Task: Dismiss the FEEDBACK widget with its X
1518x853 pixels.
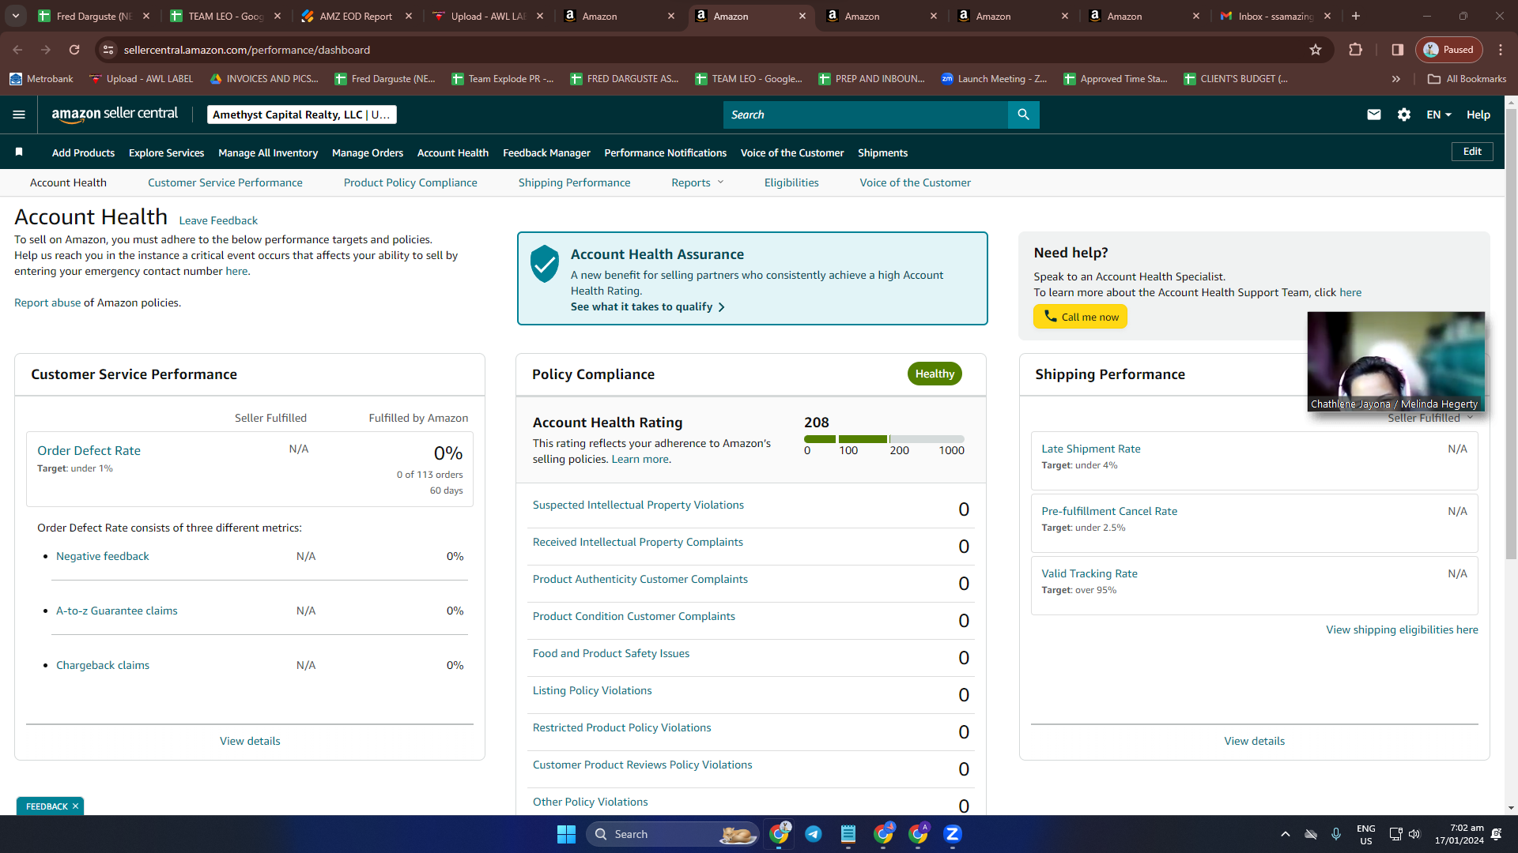Action: pos(75,806)
